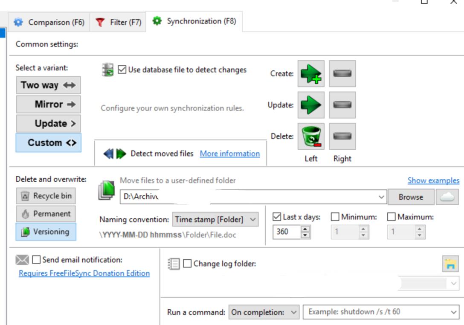The image size is (464, 325).
Task: Open the Show examples link
Action: click(x=433, y=180)
